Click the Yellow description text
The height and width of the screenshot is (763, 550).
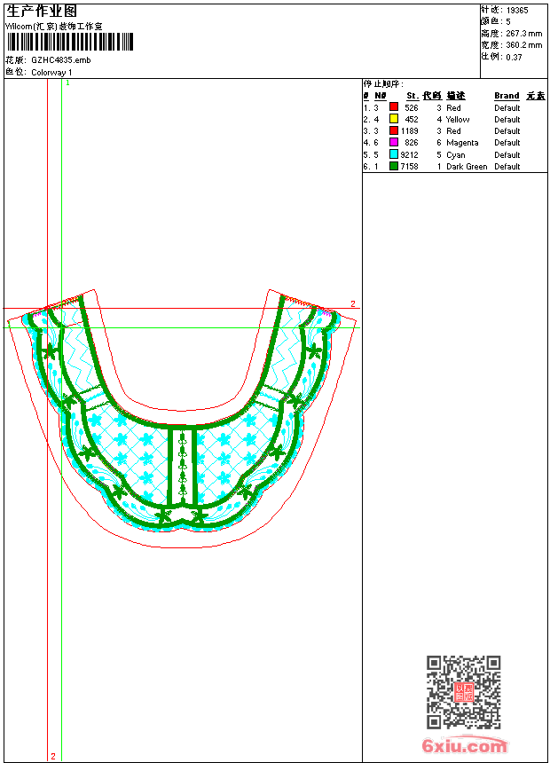click(x=458, y=120)
